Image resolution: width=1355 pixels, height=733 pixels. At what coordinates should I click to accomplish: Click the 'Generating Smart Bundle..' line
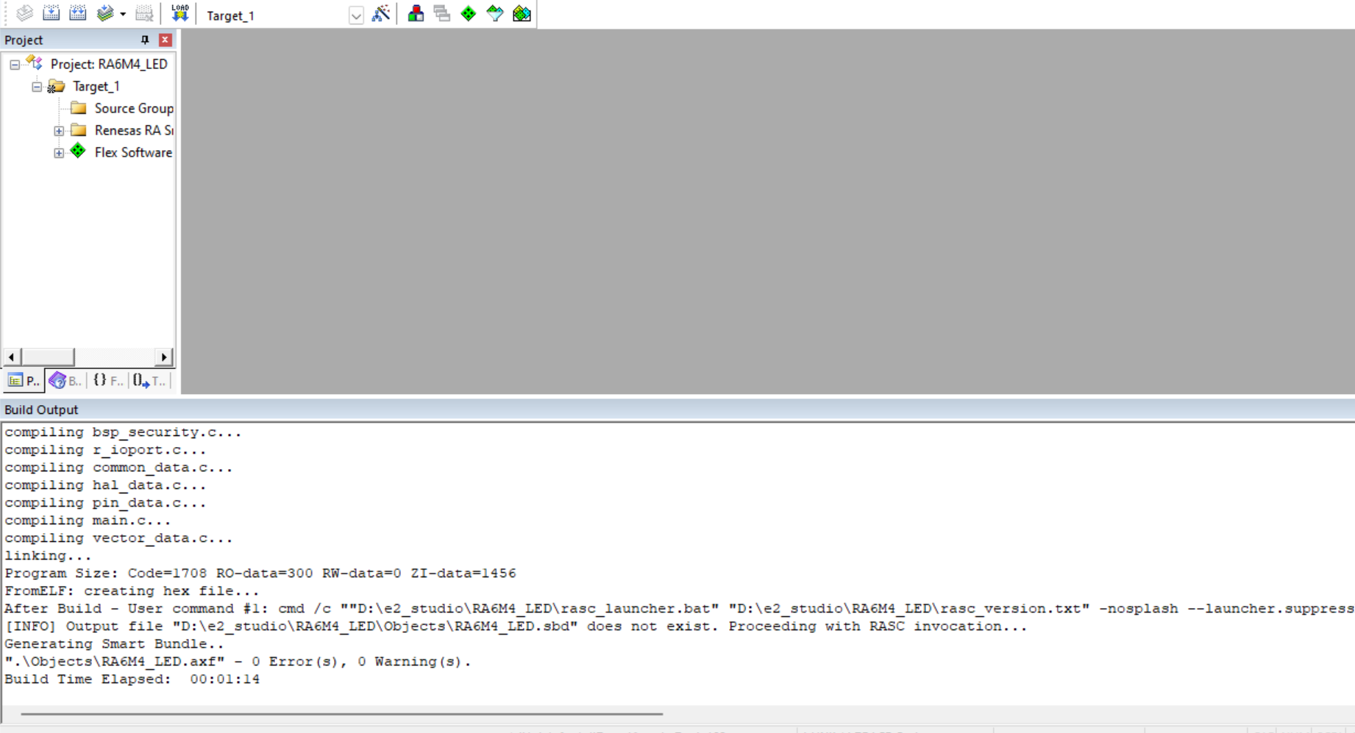tap(114, 644)
